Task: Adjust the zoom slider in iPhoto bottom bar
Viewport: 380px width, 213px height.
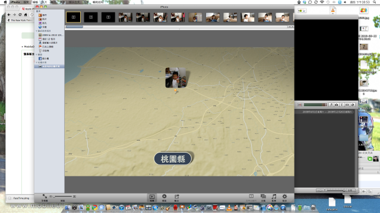Action: point(62,196)
